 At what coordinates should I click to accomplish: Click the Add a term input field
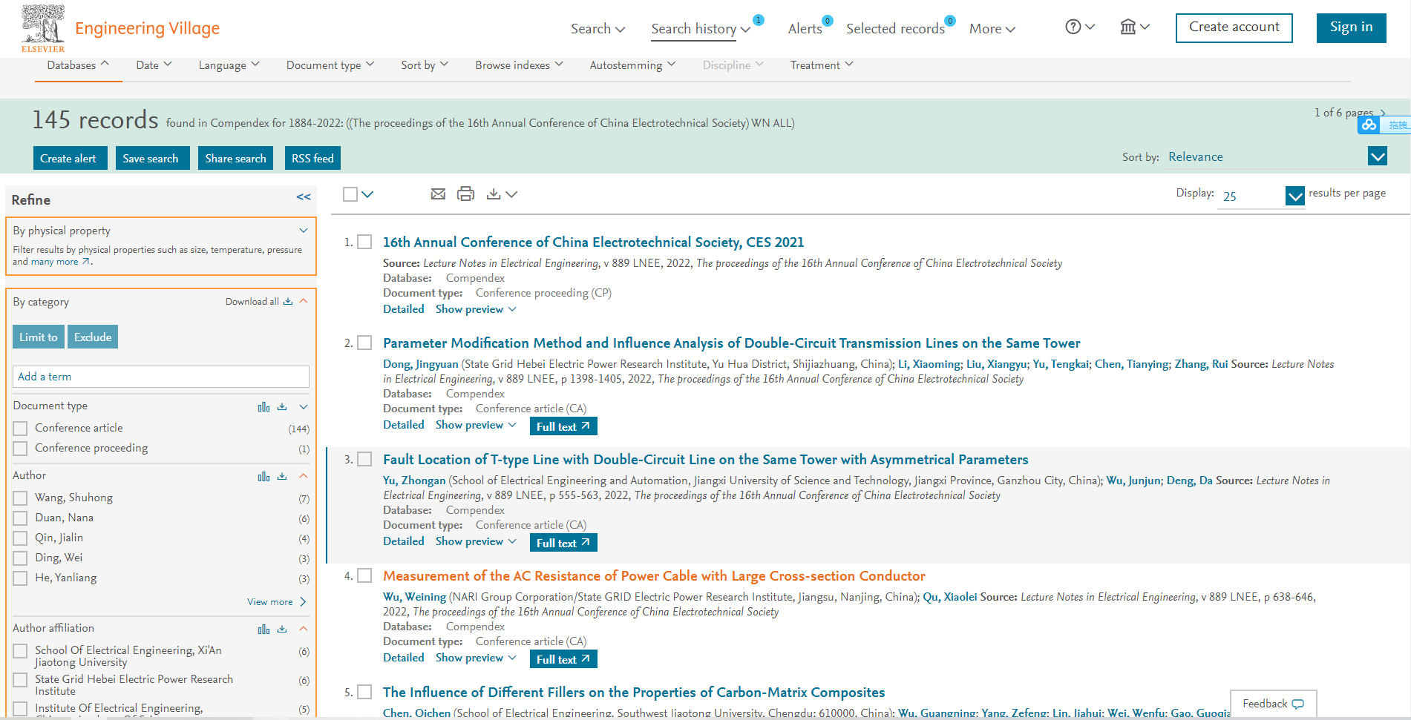(160, 377)
